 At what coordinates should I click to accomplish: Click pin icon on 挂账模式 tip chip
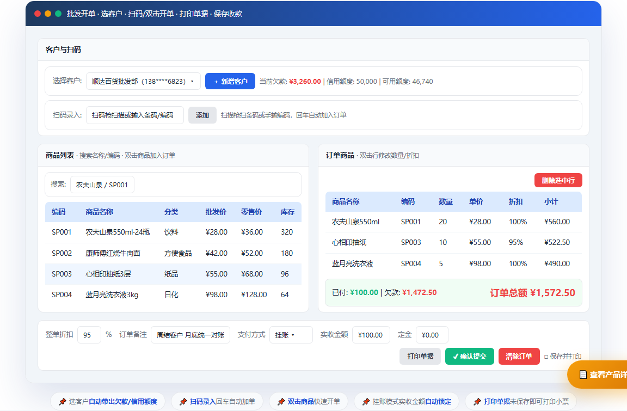pyautogui.click(x=366, y=401)
